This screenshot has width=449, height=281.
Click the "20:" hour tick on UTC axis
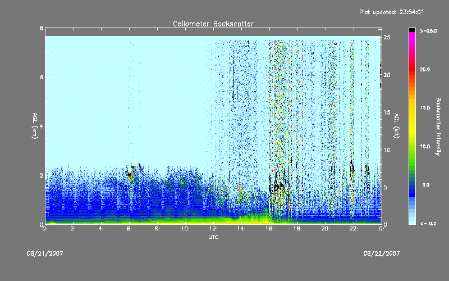[x=326, y=229]
